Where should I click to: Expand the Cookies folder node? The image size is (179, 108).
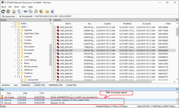tap(15, 40)
